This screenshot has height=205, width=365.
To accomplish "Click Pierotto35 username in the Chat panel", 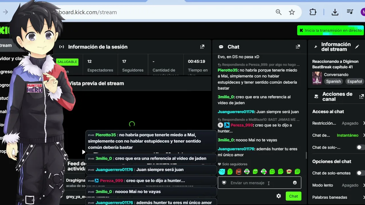I will pos(228,70).
